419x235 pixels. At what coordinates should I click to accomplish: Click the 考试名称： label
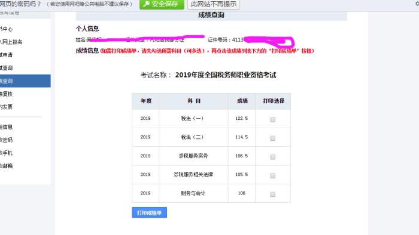(x=156, y=75)
